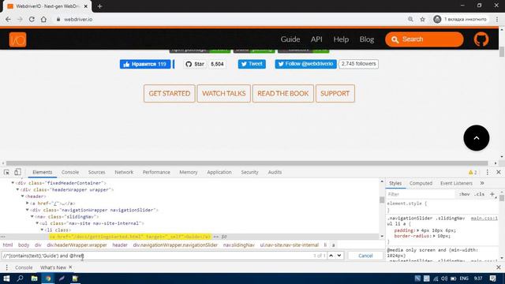The width and height of the screenshot is (505, 284).
Task: Open the Guide navigation link
Action: (x=290, y=39)
